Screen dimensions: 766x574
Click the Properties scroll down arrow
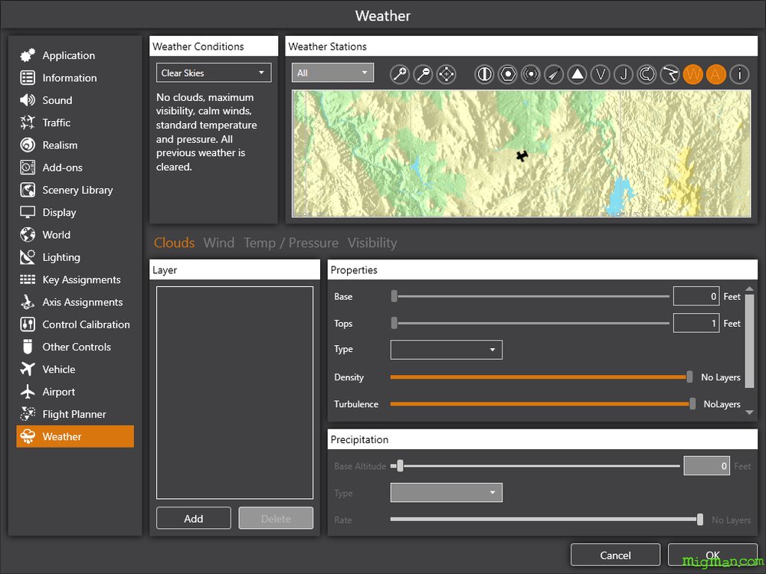749,413
